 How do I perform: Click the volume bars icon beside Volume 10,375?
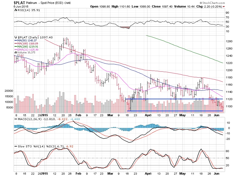coord(16,53)
